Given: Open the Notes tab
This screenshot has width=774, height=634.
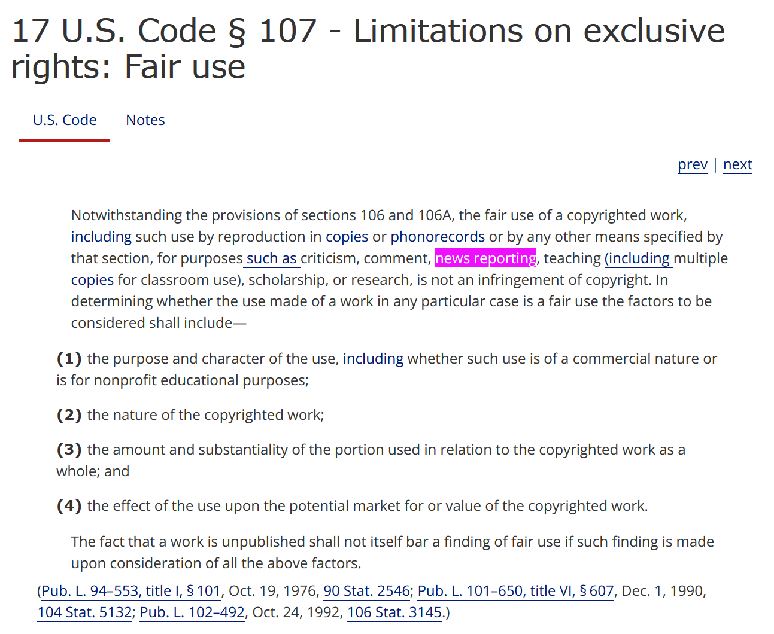Looking at the screenshot, I should point(145,120).
